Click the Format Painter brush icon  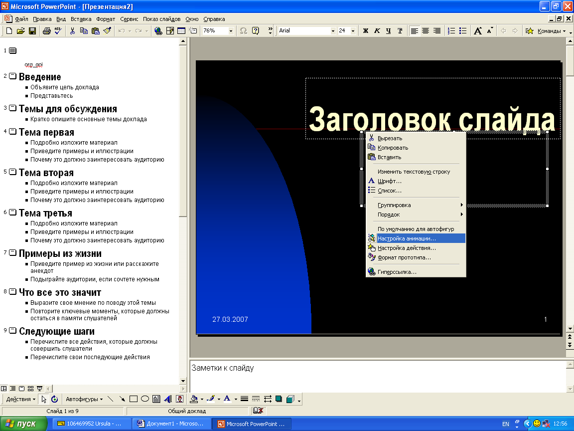coord(107,31)
